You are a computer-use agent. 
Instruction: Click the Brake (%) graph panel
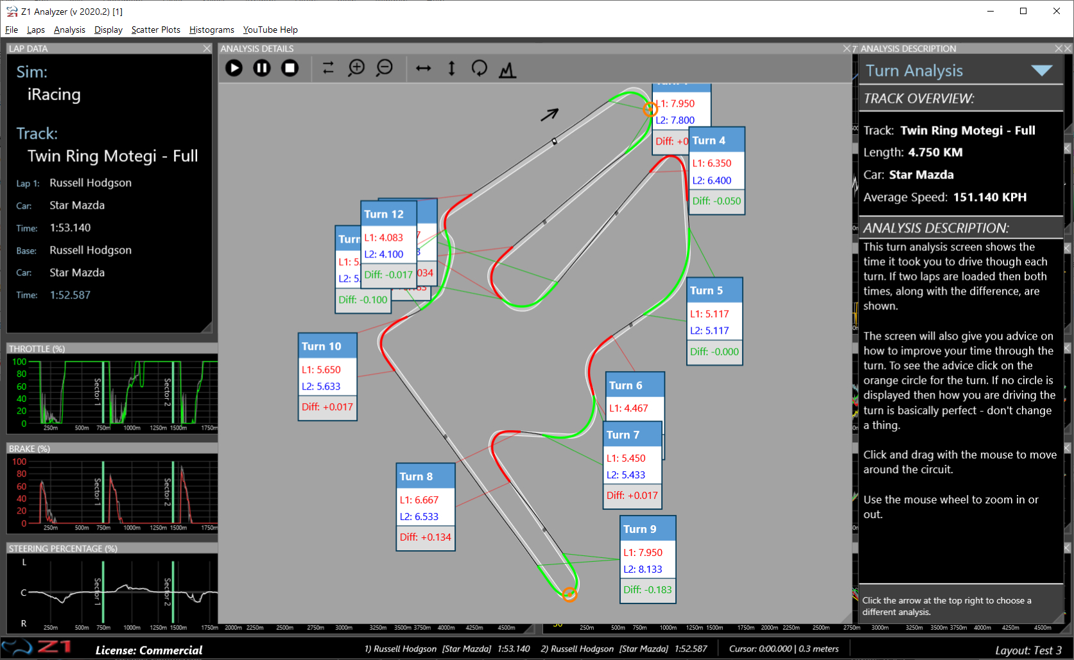point(112,493)
